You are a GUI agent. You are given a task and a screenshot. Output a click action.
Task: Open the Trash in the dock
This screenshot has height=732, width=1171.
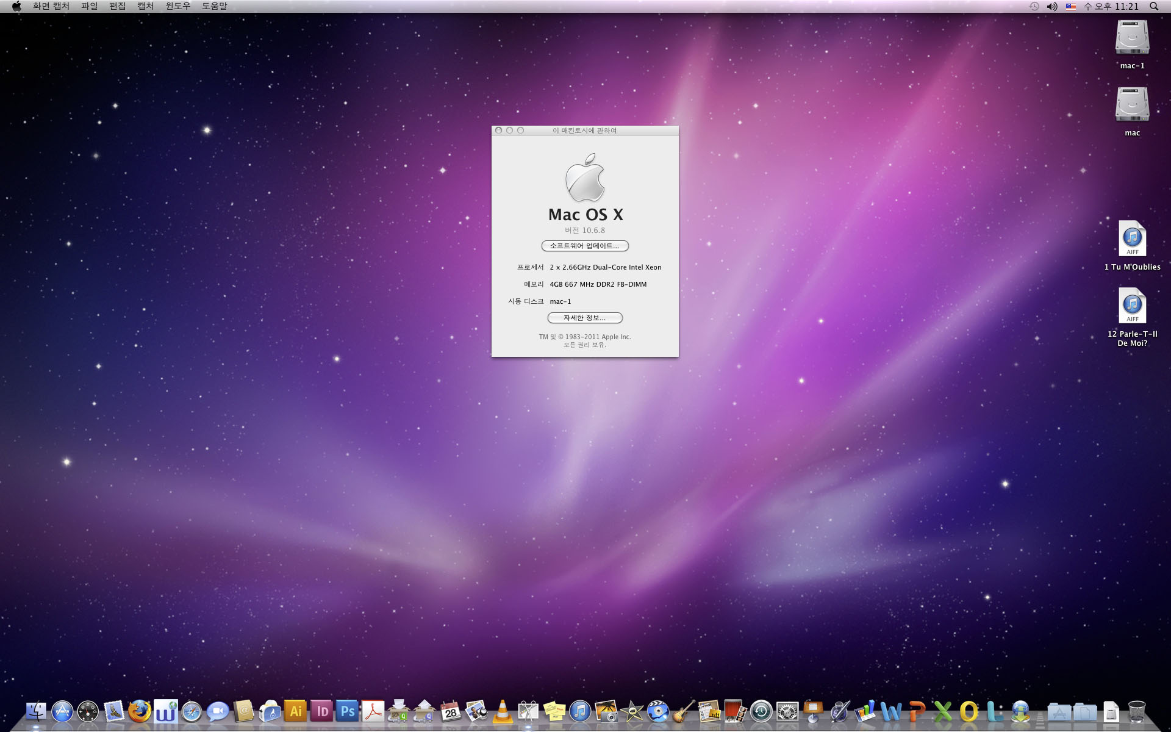(x=1136, y=711)
